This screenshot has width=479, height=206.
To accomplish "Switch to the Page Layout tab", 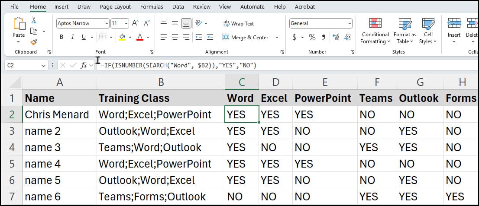I will (x=116, y=7).
